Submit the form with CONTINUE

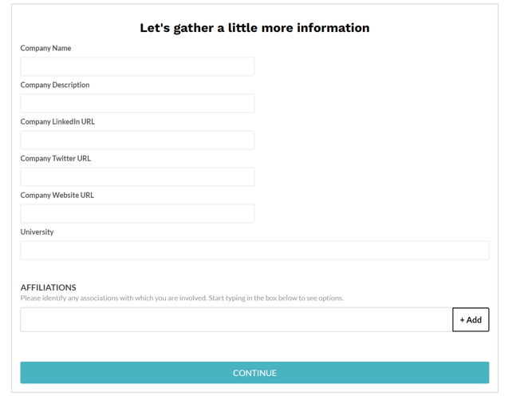pyautogui.click(x=254, y=373)
